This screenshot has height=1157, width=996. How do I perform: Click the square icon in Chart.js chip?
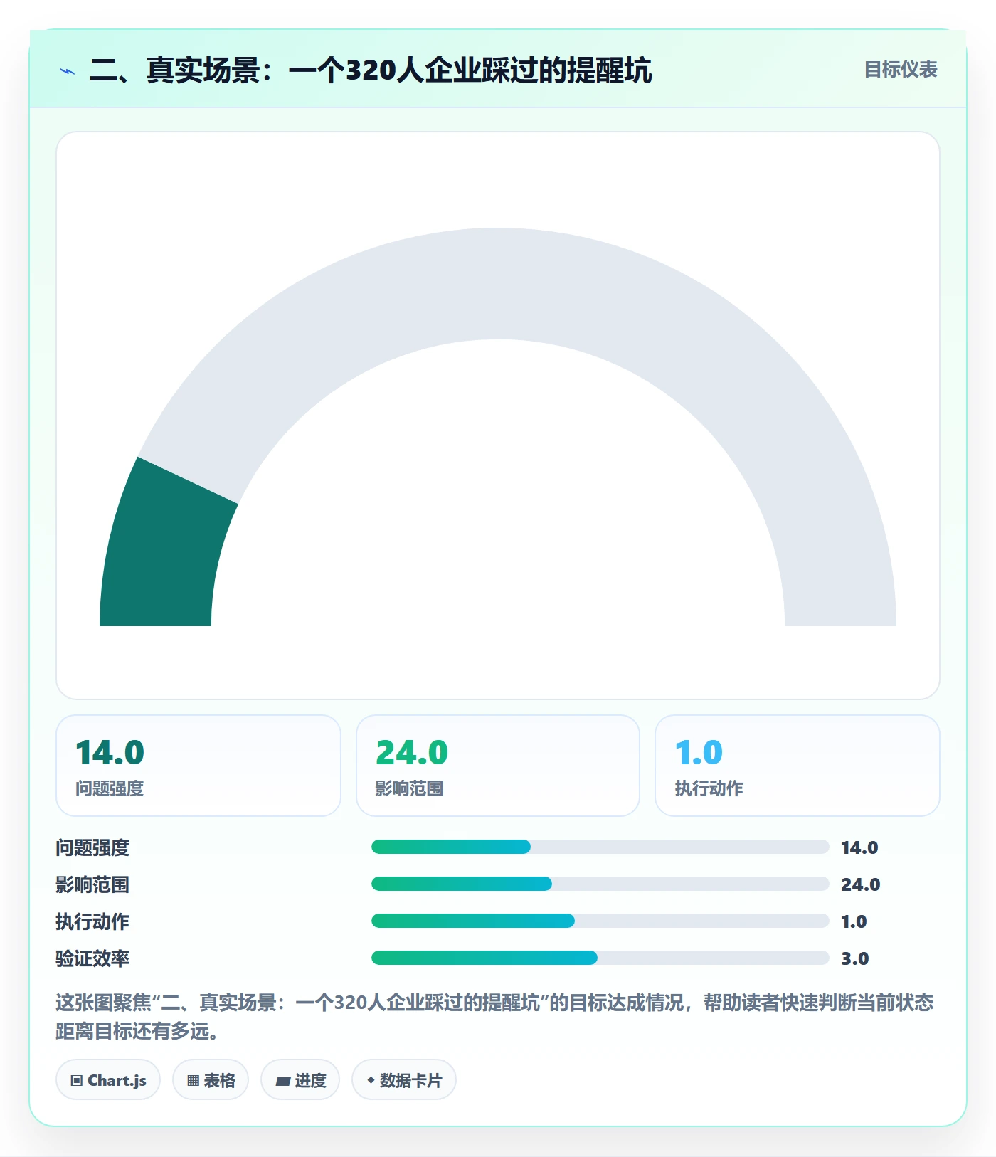(x=77, y=1081)
